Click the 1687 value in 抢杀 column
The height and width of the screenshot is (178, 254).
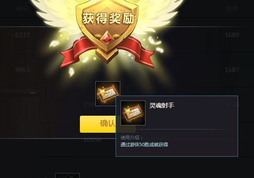232,70
